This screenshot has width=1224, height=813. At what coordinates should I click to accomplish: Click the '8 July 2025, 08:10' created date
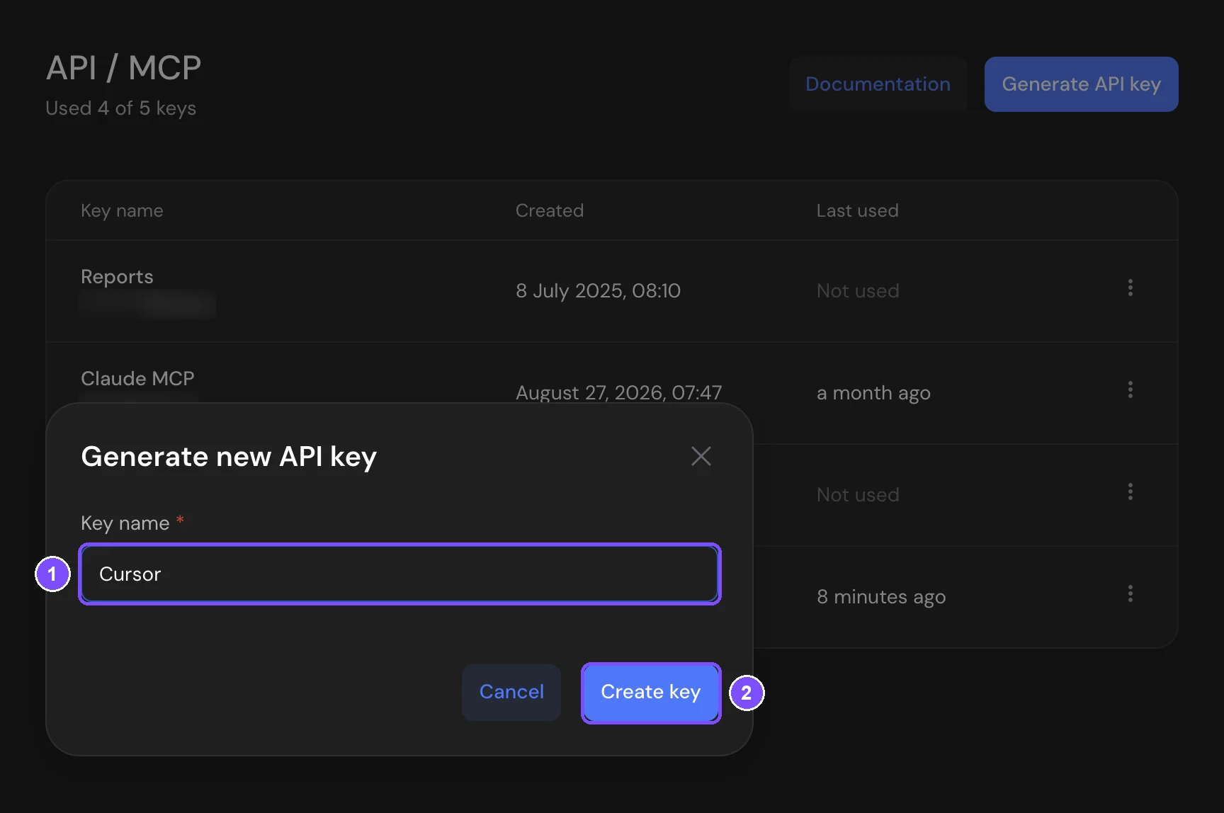[598, 290]
